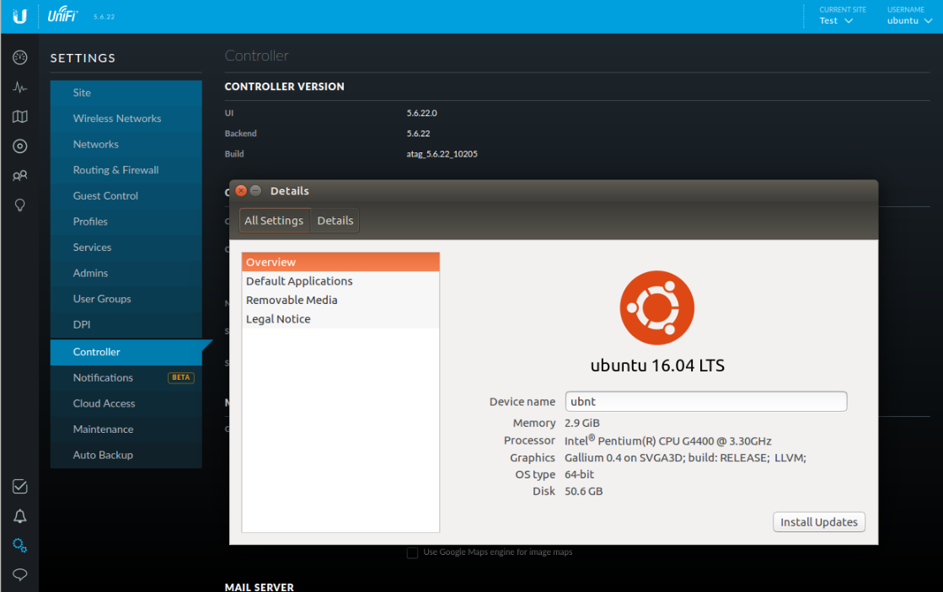Click the Memory value 2.9 GiB
The height and width of the screenshot is (592, 943).
(582, 423)
